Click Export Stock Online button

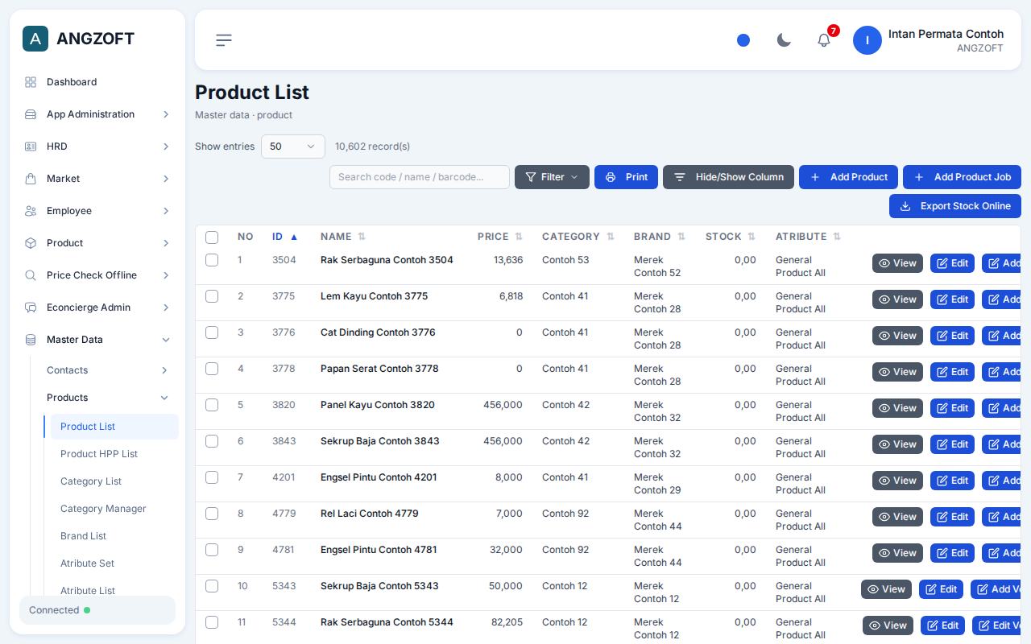955,206
